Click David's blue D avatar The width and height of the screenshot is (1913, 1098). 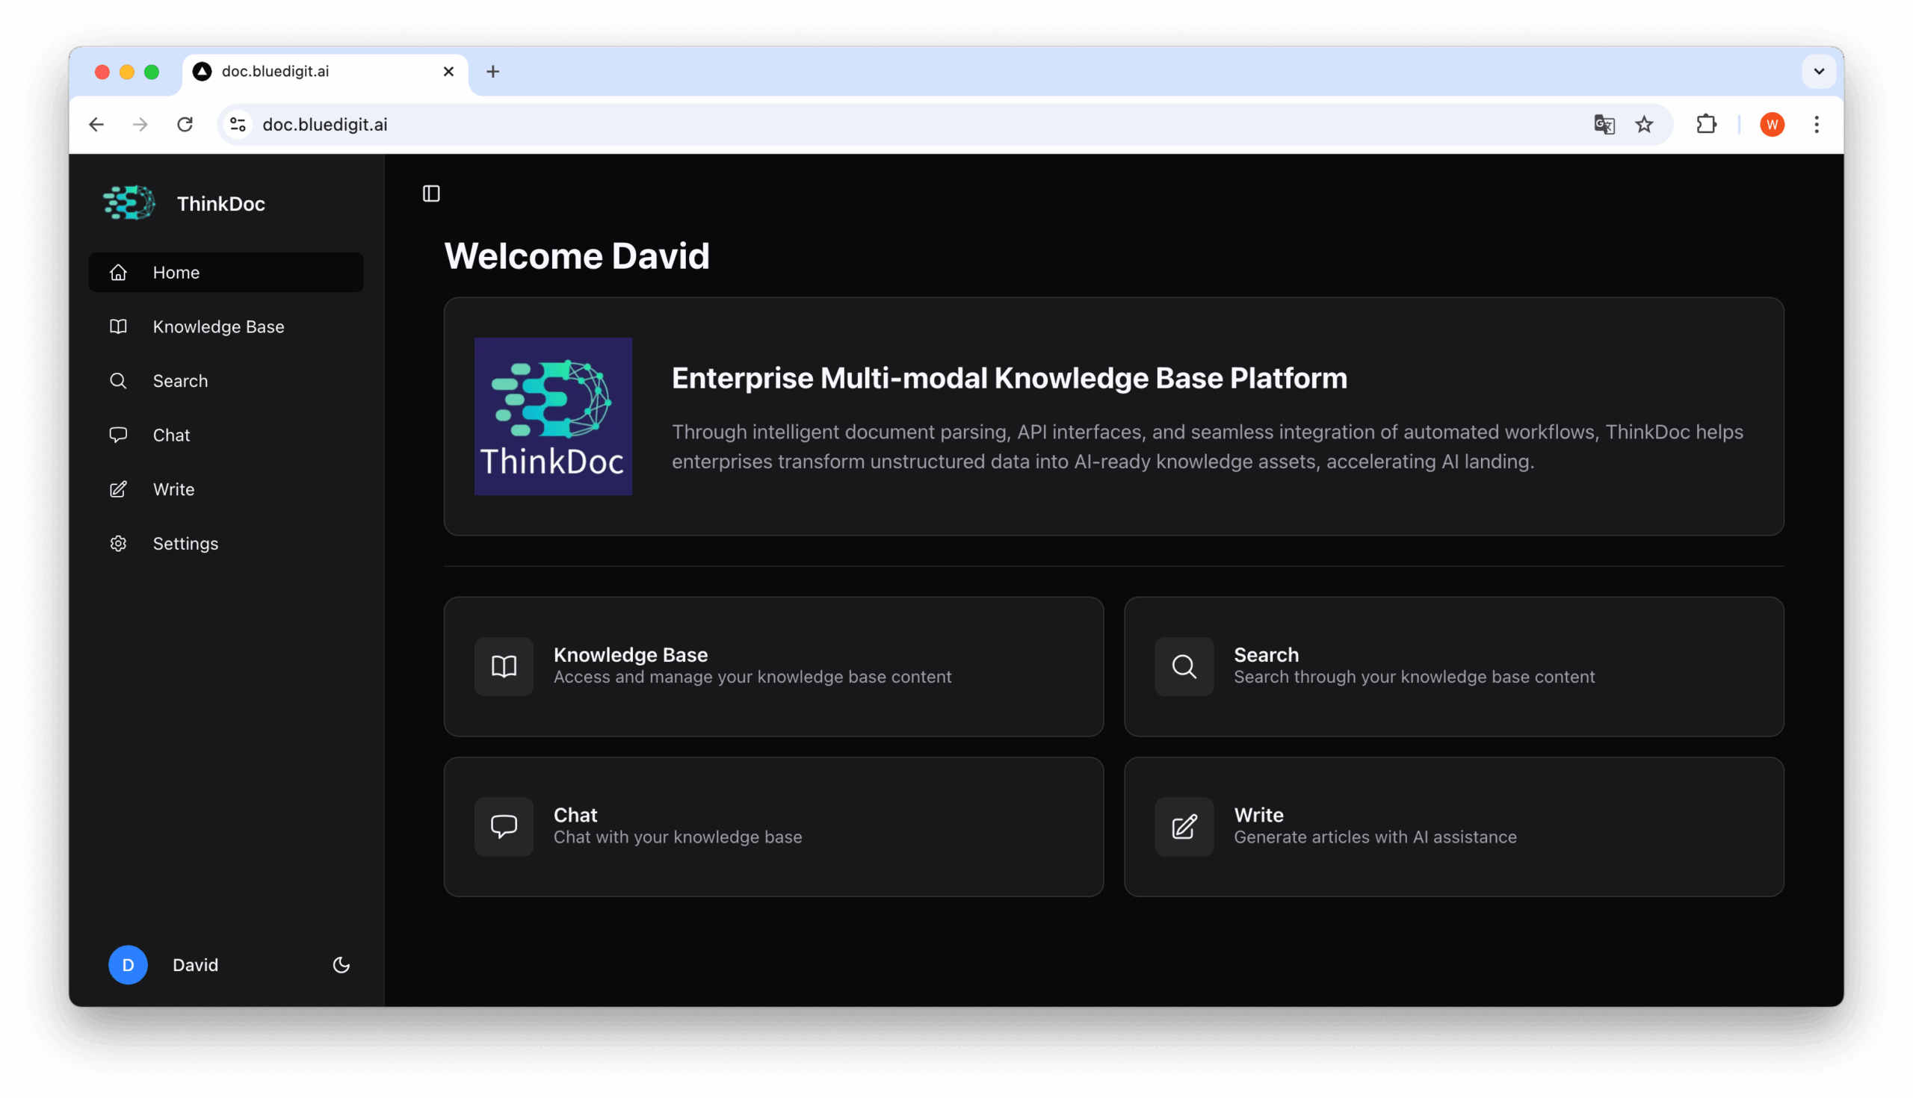pos(128,964)
